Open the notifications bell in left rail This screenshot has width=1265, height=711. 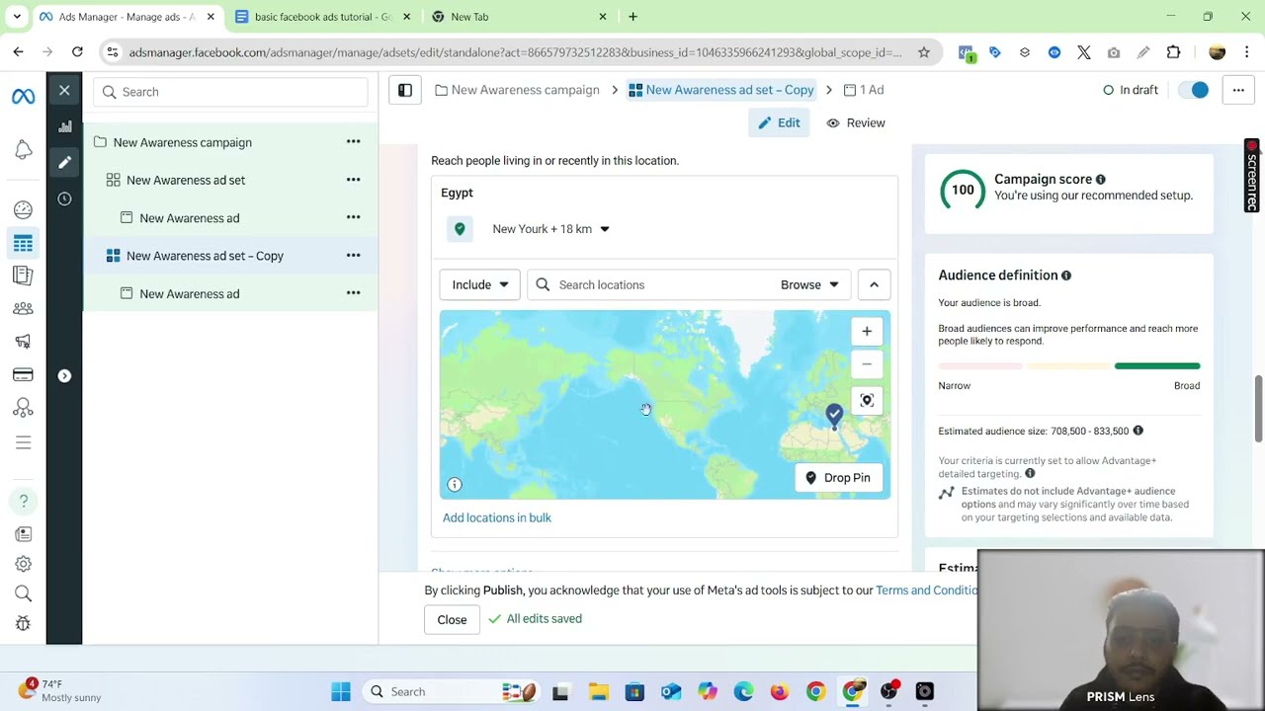tap(23, 150)
